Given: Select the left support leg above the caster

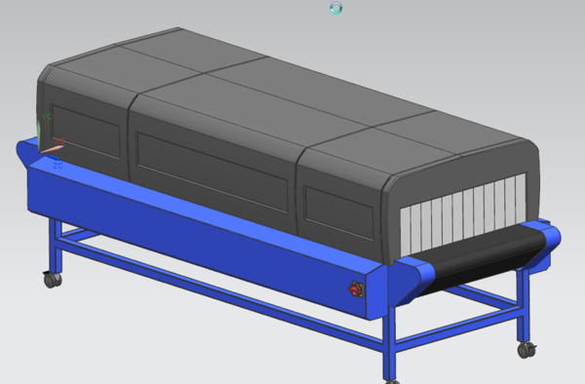Looking at the screenshot, I should click(56, 246).
